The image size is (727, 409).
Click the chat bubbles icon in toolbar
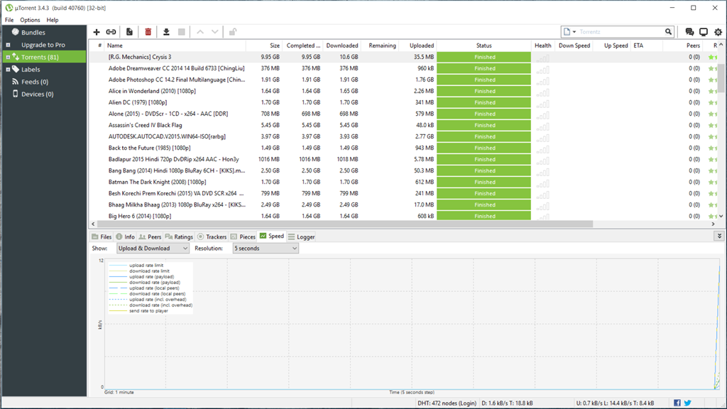pyautogui.click(x=689, y=32)
